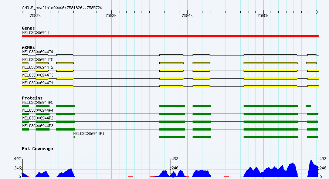Open the MELO3C006944T2 mRNA label

38,67
